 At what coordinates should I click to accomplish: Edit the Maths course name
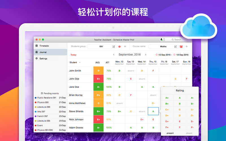tap(175, 47)
